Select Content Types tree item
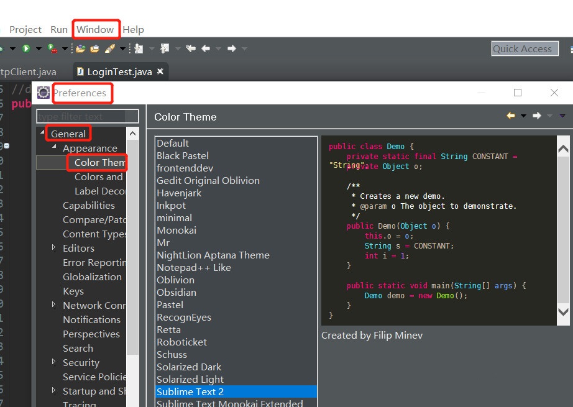Image resolution: width=573 pixels, height=407 pixels. [94, 234]
